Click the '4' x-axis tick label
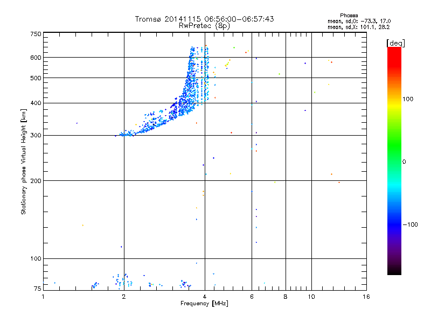The width and height of the screenshot is (431, 323). click(x=205, y=297)
